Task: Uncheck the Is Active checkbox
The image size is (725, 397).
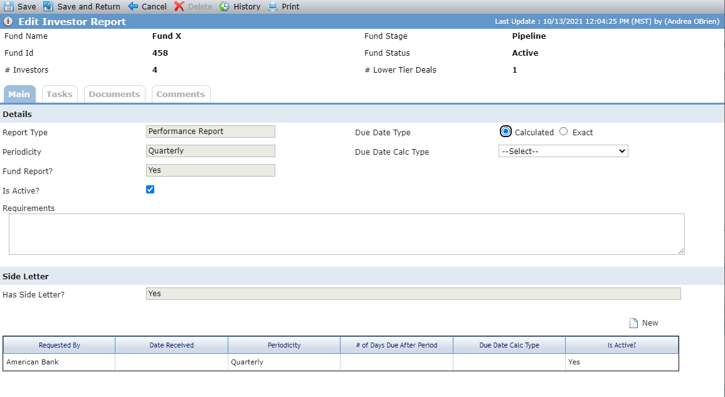Action: pos(151,190)
